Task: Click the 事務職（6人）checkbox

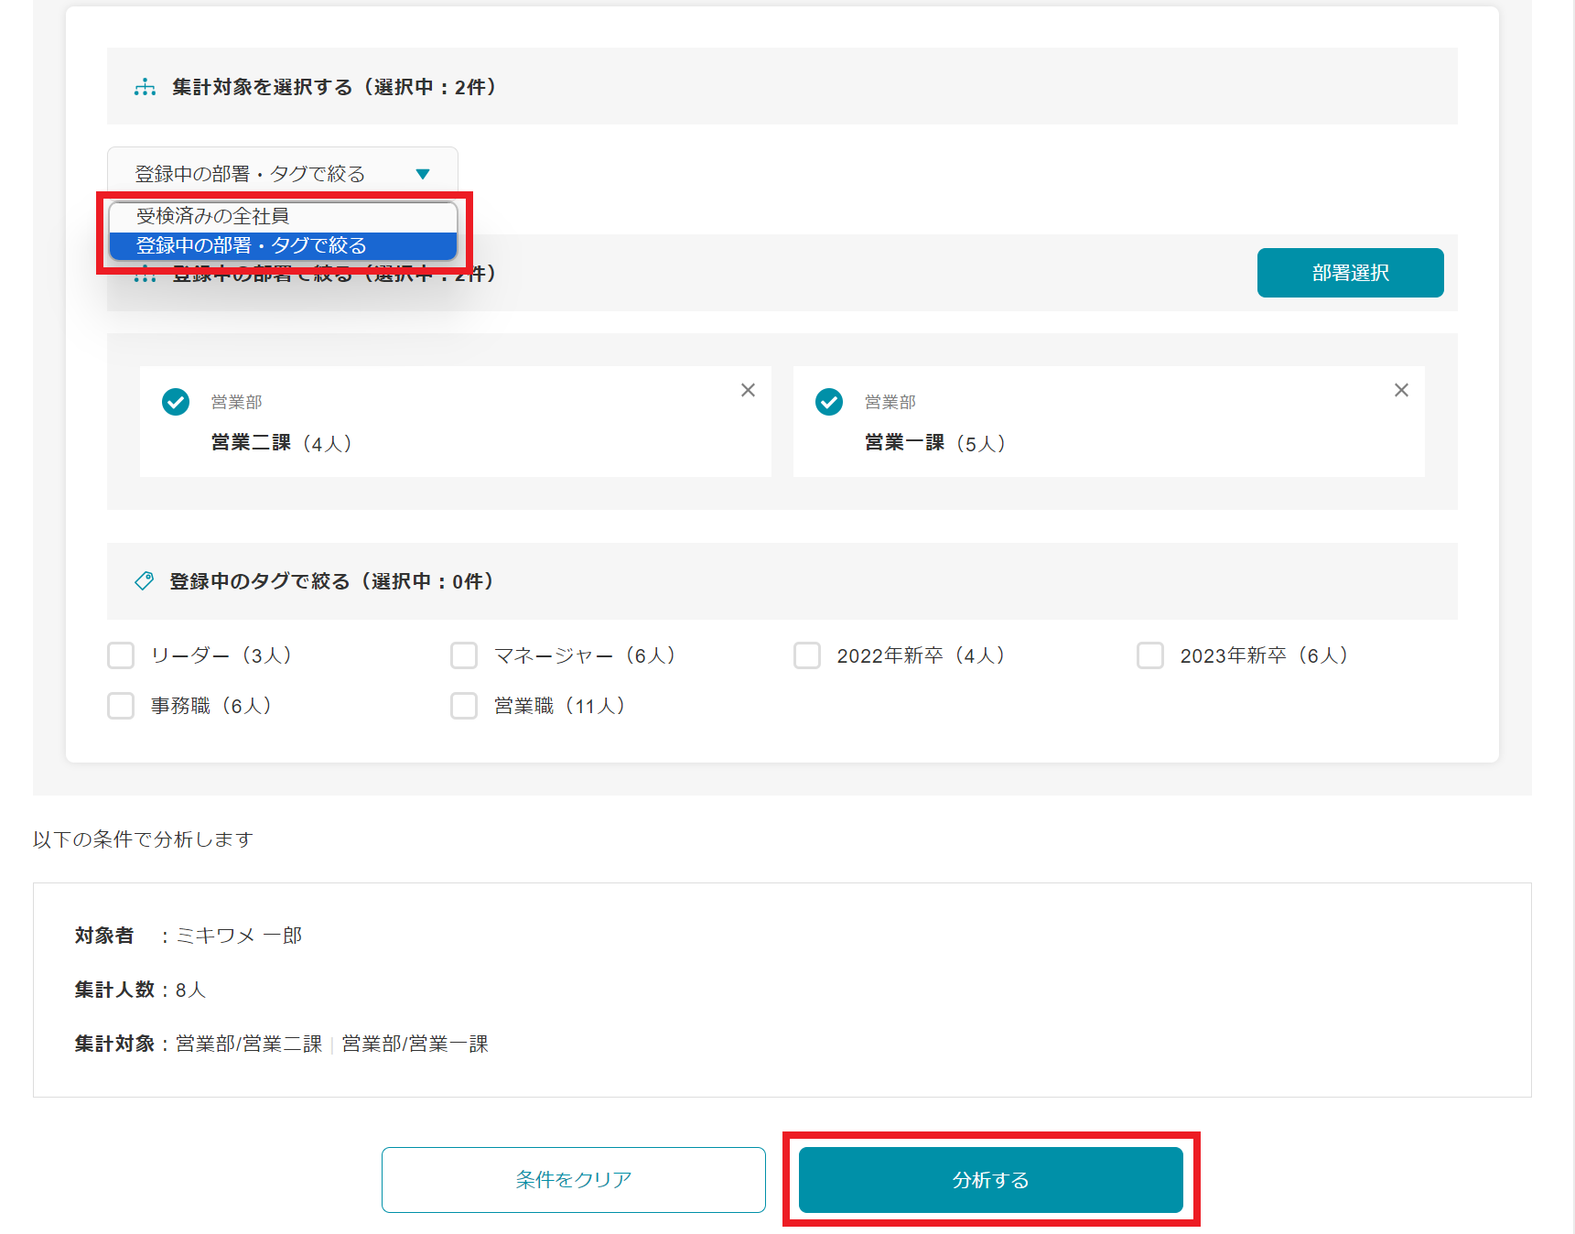Action: coord(120,706)
